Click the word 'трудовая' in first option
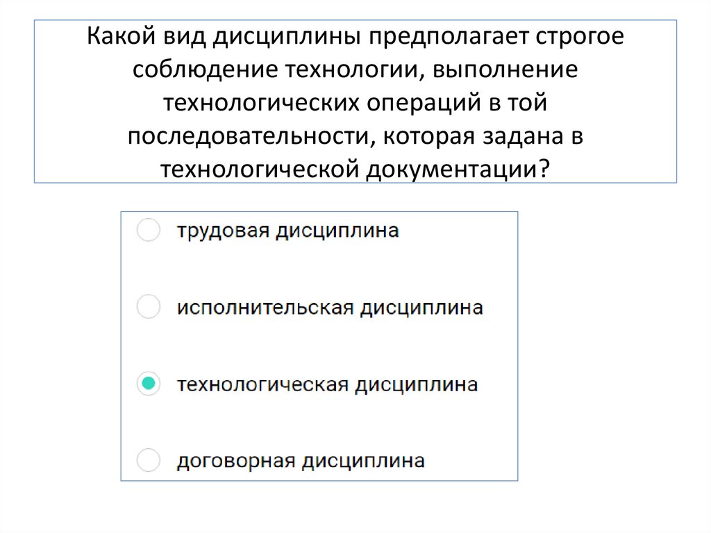The width and height of the screenshot is (711, 533). pyautogui.click(x=222, y=231)
